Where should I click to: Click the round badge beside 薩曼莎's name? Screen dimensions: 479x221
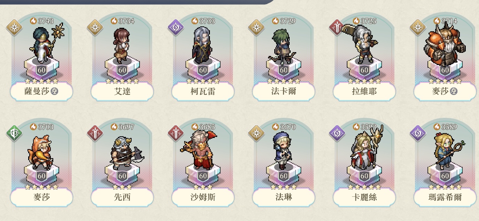click(x=54, y=91)
